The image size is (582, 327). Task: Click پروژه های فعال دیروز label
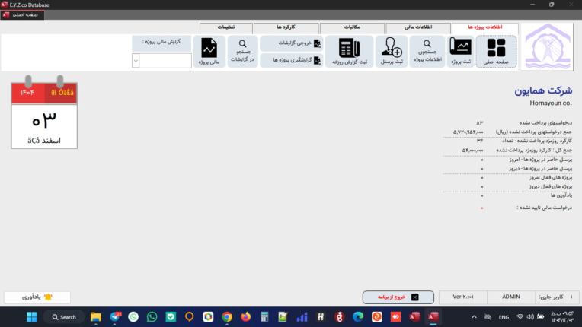pos(551,186)
